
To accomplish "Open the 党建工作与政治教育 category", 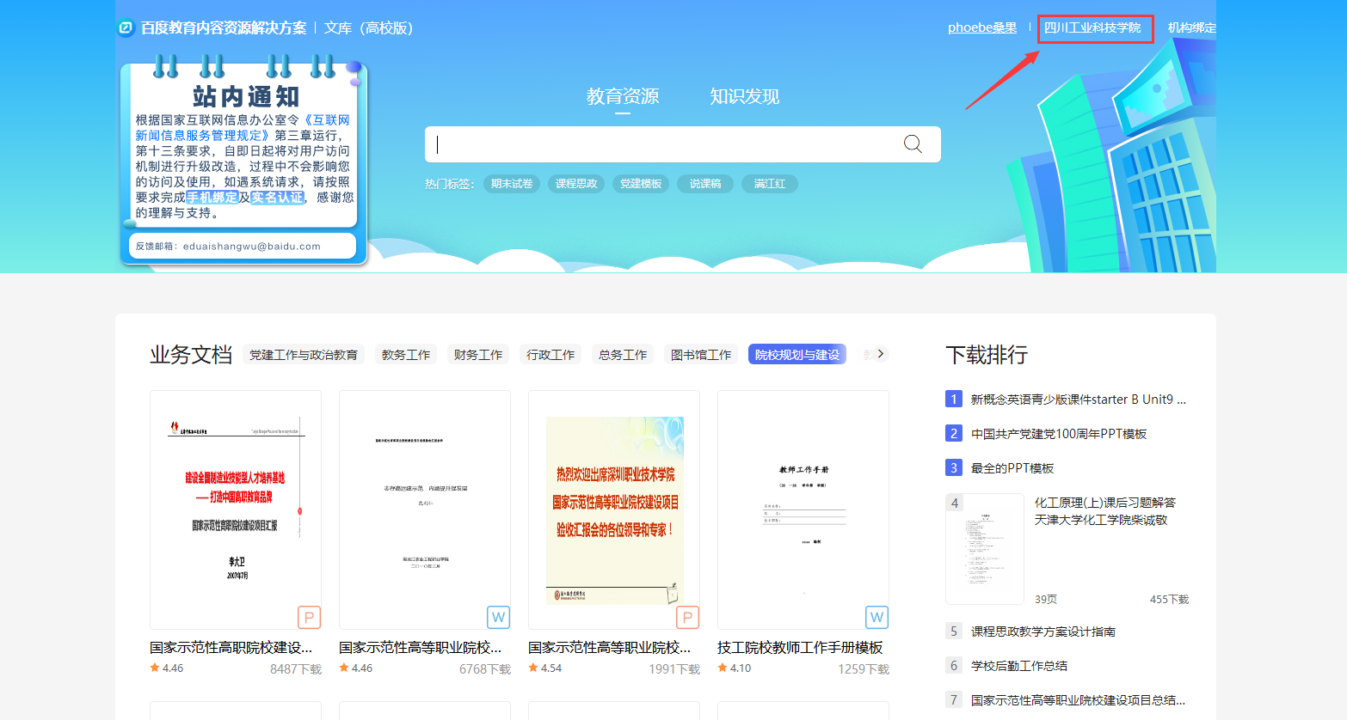I will click(x=304, y=355).
